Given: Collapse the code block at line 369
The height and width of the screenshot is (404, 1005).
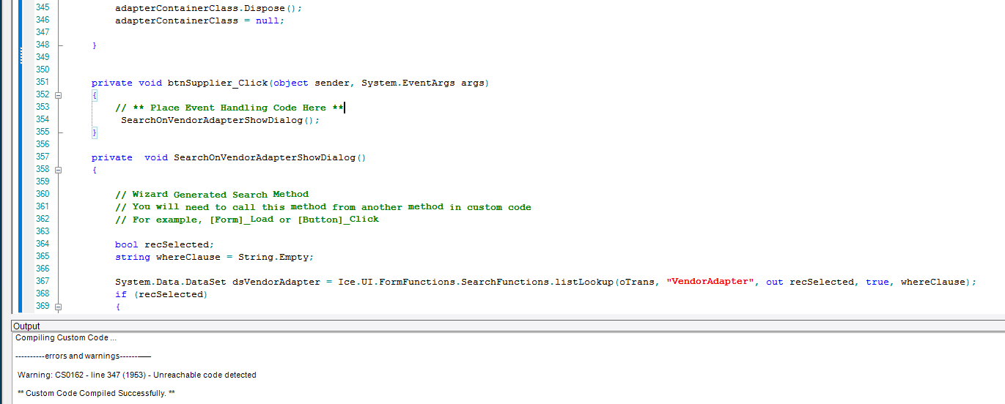Looking at the screenshot, I should (59, 307).
